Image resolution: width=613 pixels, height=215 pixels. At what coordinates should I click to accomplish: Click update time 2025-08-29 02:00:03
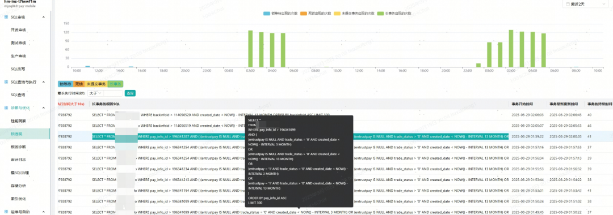click(x=566, y=137)
